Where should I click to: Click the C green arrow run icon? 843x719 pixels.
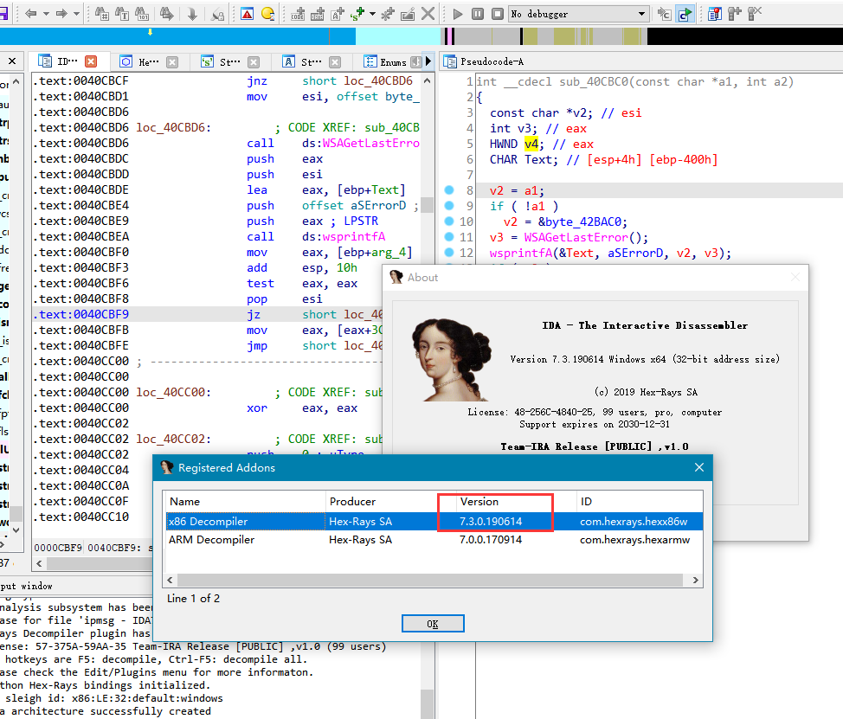coord(685,14)
